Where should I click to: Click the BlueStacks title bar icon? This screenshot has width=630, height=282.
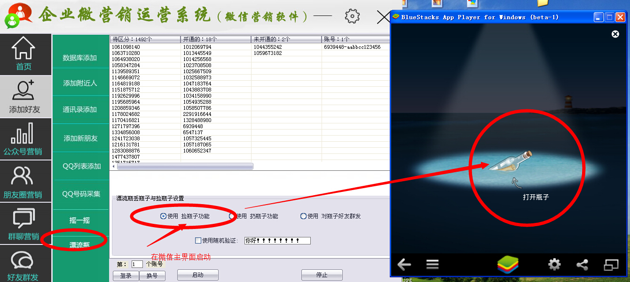pos(396,17)
